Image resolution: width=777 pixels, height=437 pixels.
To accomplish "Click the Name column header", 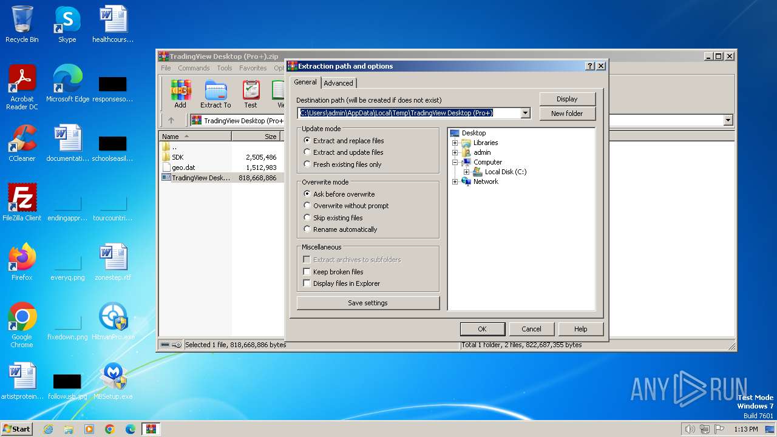I will [x=195, y=137].
